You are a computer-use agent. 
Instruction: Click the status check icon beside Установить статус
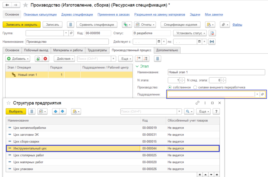212,33
